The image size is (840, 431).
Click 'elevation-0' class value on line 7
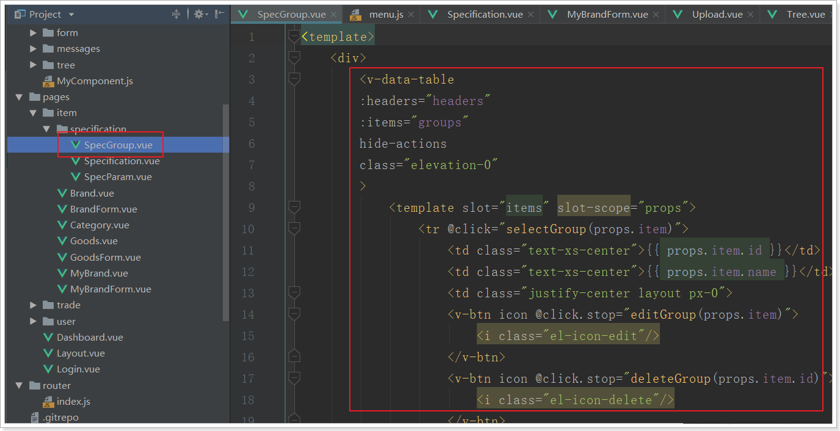451,165
